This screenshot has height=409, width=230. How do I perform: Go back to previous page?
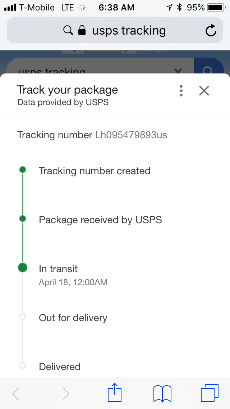(15, 394)
